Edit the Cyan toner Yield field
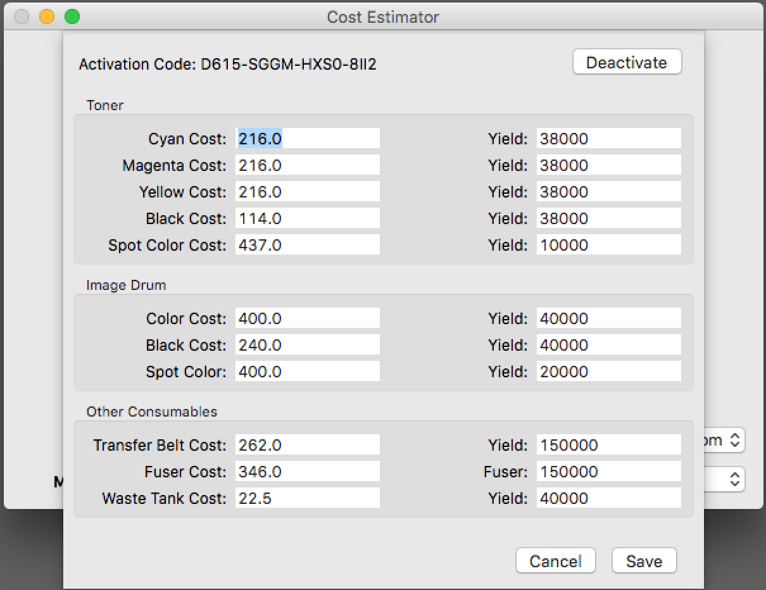This screenshot has width=766, height=590. tap(609, 139)
